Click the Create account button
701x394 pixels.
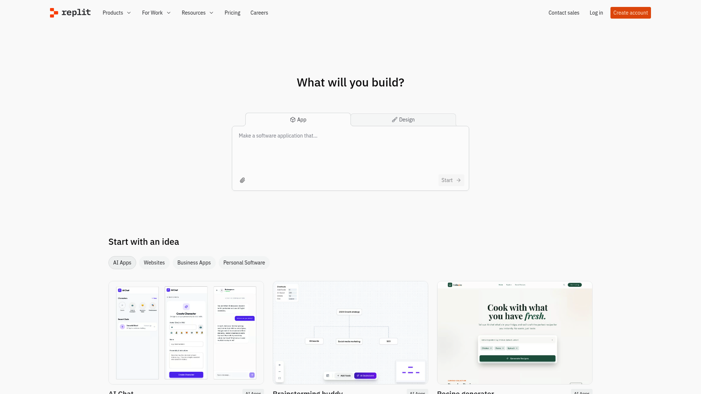630,13
